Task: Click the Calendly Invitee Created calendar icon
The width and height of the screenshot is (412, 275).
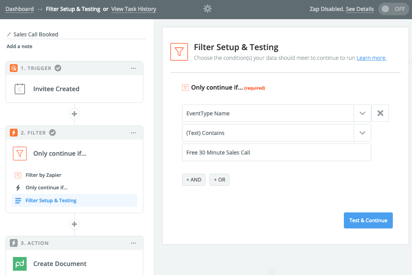Action: pos(20,89)
